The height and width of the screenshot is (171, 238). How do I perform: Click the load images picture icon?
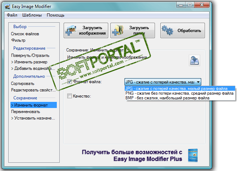tap(71, 30)
